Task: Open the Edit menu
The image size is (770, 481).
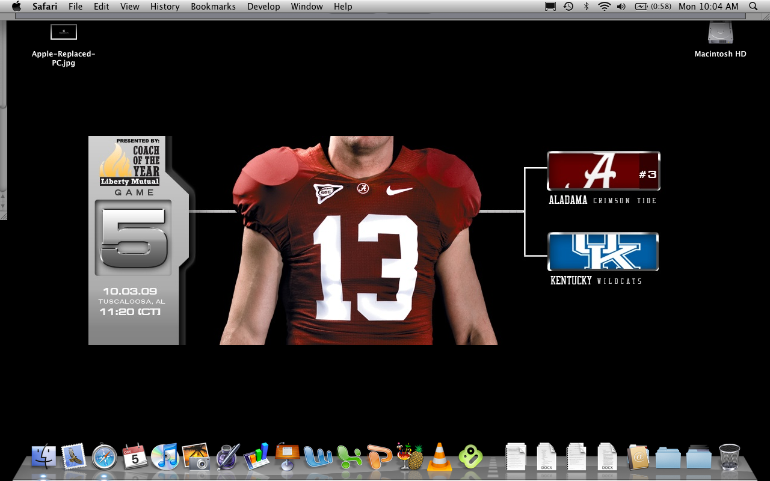Action: (x=102, y=7)
